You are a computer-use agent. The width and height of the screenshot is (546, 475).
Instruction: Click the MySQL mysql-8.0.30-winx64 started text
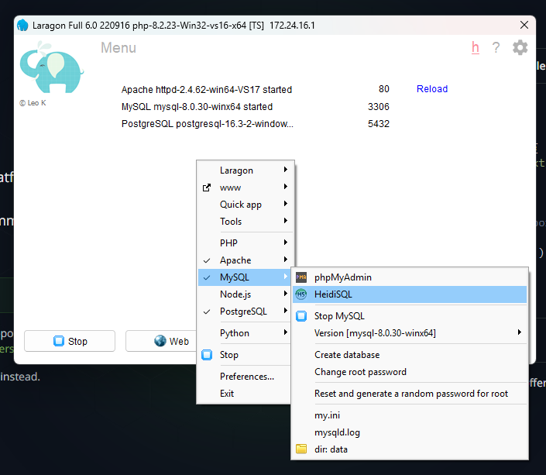coord(197,107)
